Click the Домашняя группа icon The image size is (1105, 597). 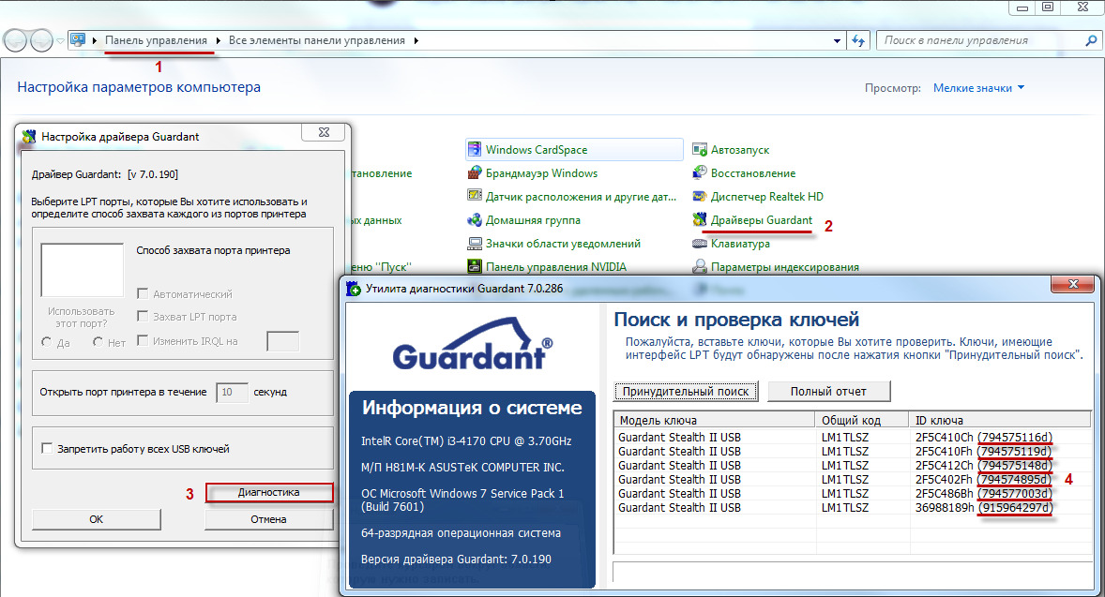(476, 220)
